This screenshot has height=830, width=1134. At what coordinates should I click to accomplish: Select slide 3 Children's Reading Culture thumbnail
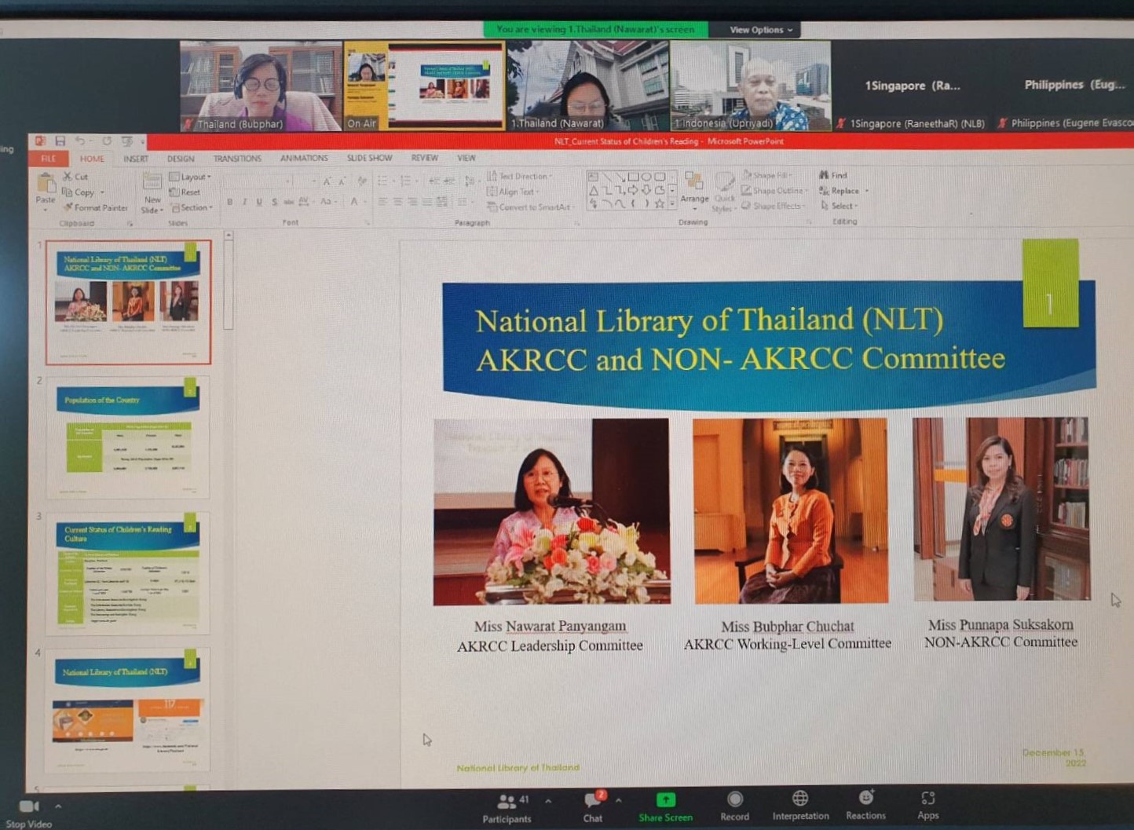pyautogui.click(x=128, y=573)
